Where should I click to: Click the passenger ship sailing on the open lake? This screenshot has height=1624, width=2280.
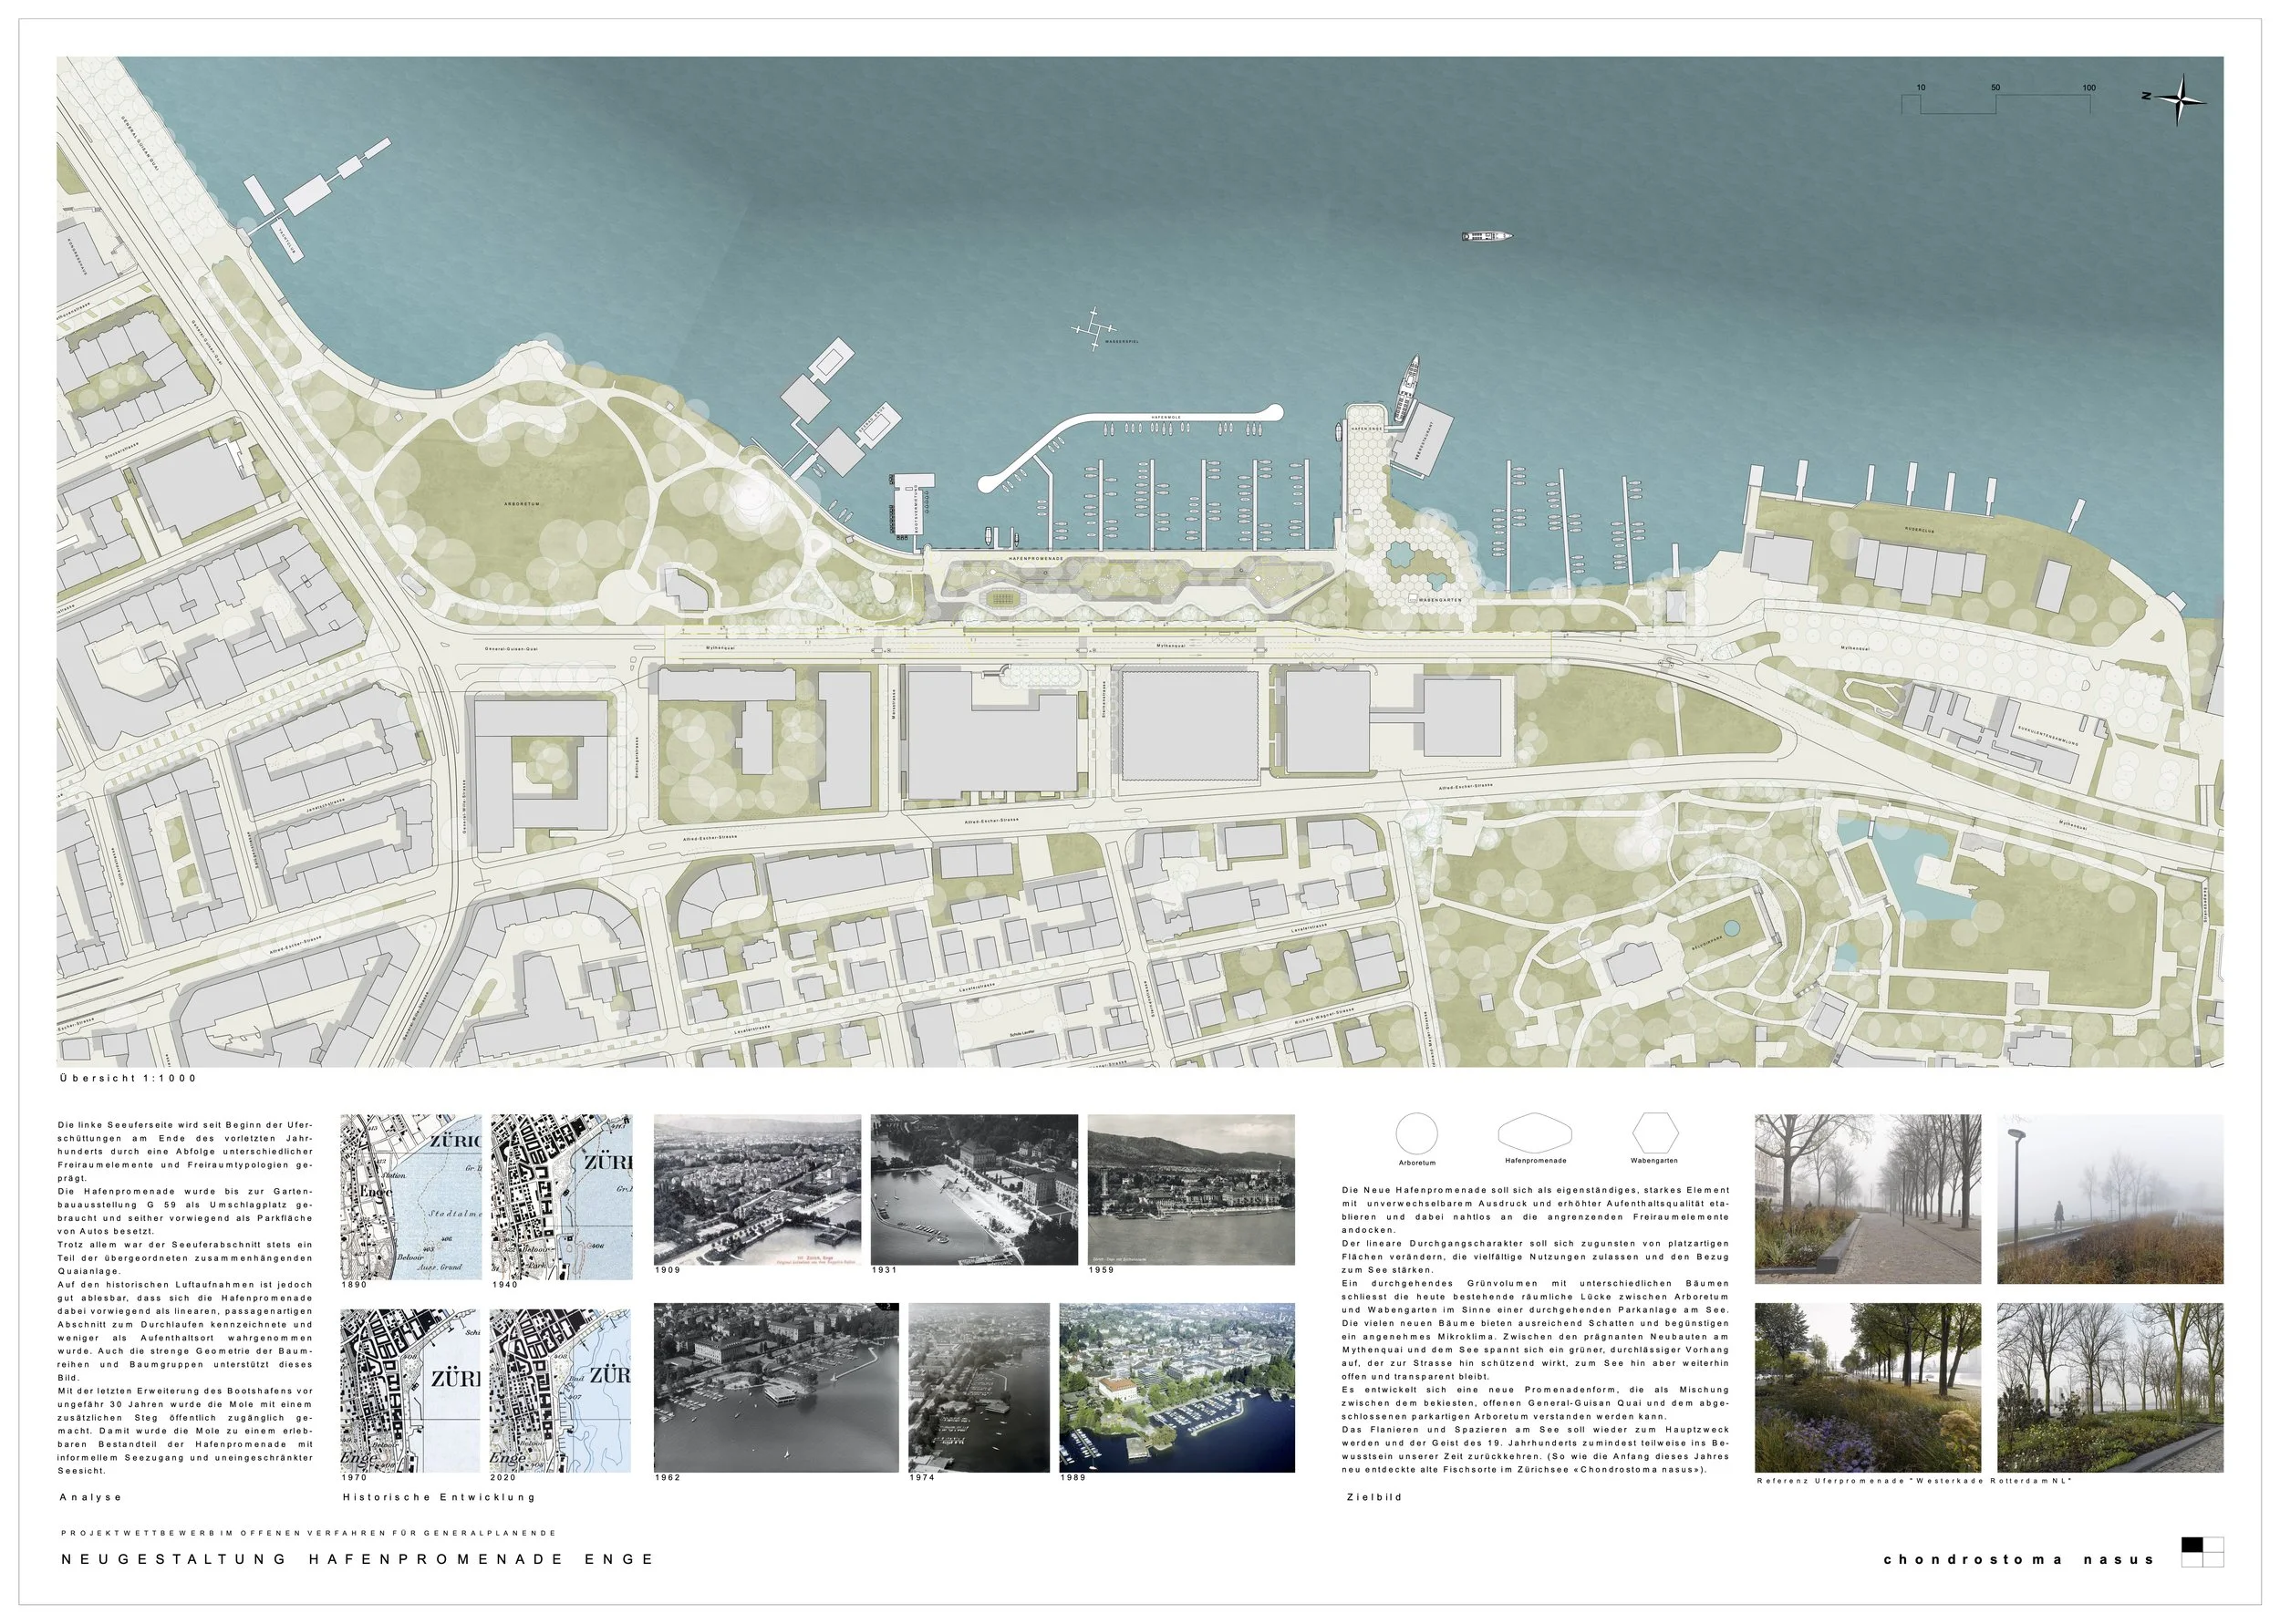(1487, 237)
